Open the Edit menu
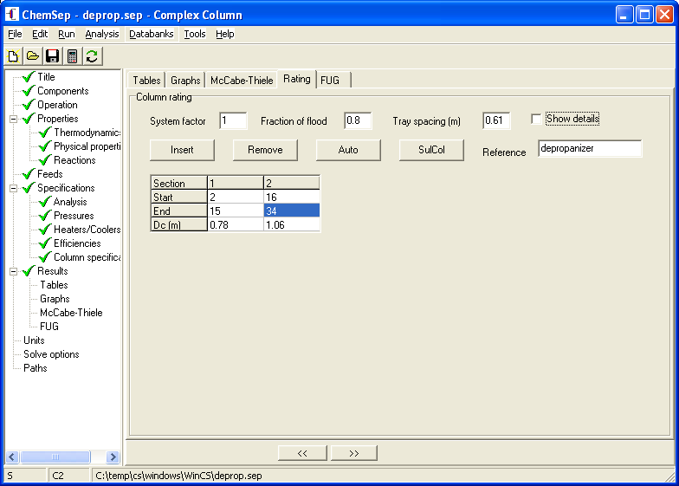The image size is (679, 486). tap(40, 34)
